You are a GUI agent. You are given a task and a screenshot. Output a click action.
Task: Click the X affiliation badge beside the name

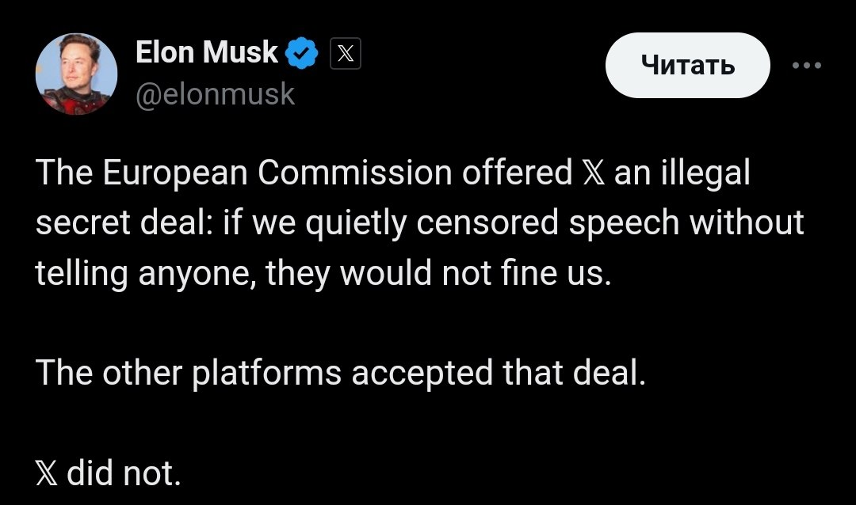[345, 55]
